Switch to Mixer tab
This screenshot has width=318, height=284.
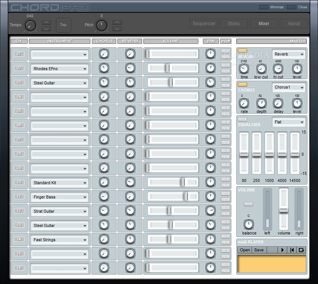coord(264,24)
